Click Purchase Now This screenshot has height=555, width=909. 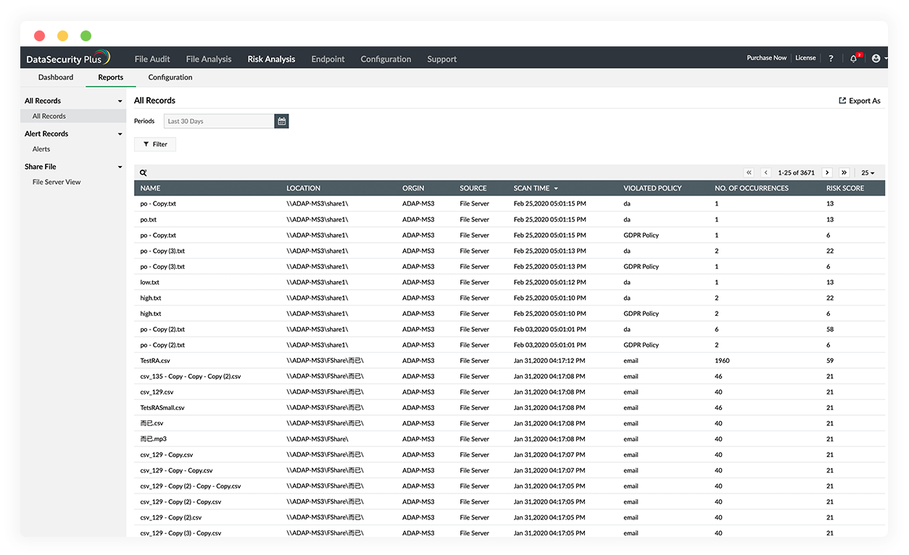[x=766, y=58]
